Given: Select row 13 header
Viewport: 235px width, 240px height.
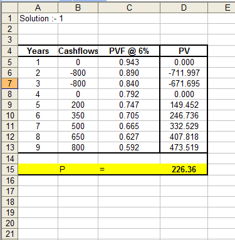Looking at the screenshot, I should point(9,147).
